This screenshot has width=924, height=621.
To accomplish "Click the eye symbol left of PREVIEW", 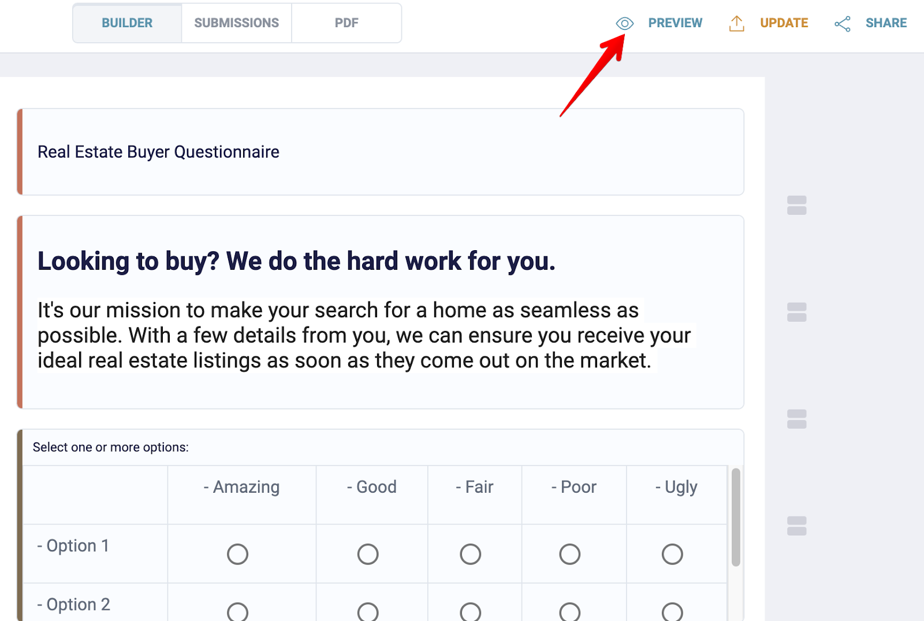I will tap(625, 23).
